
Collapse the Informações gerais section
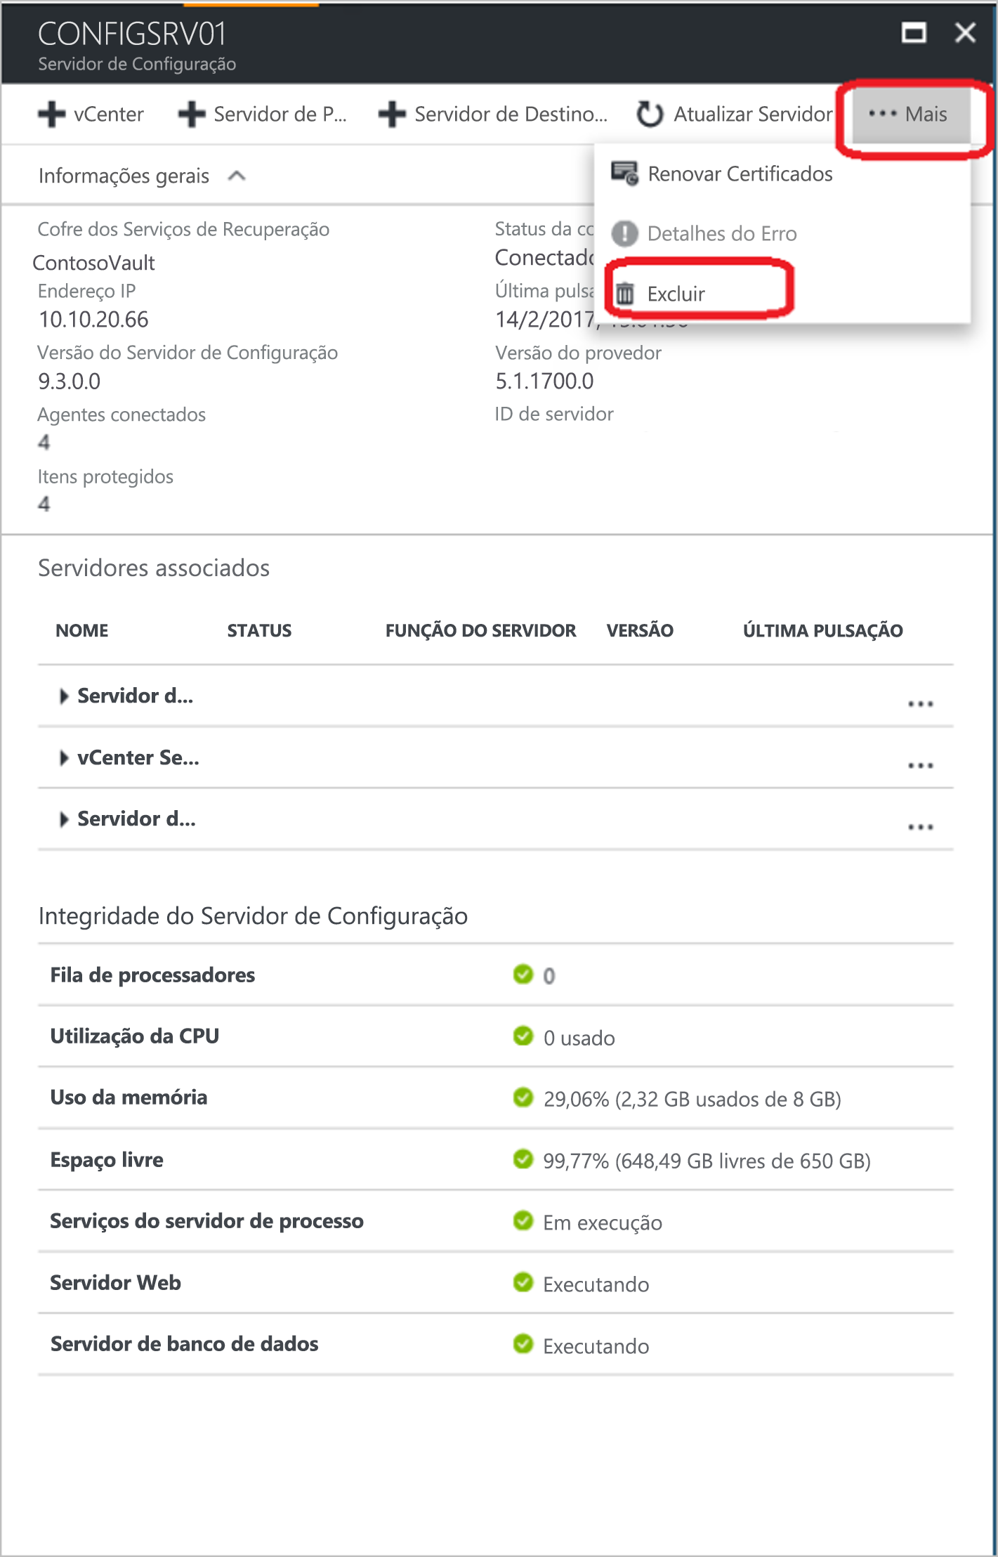pyautogui.click(x=237, y=176)
